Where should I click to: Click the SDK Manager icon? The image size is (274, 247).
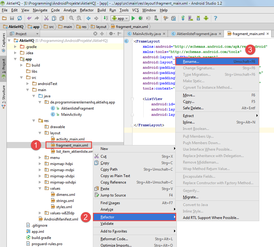coord(198,18)
